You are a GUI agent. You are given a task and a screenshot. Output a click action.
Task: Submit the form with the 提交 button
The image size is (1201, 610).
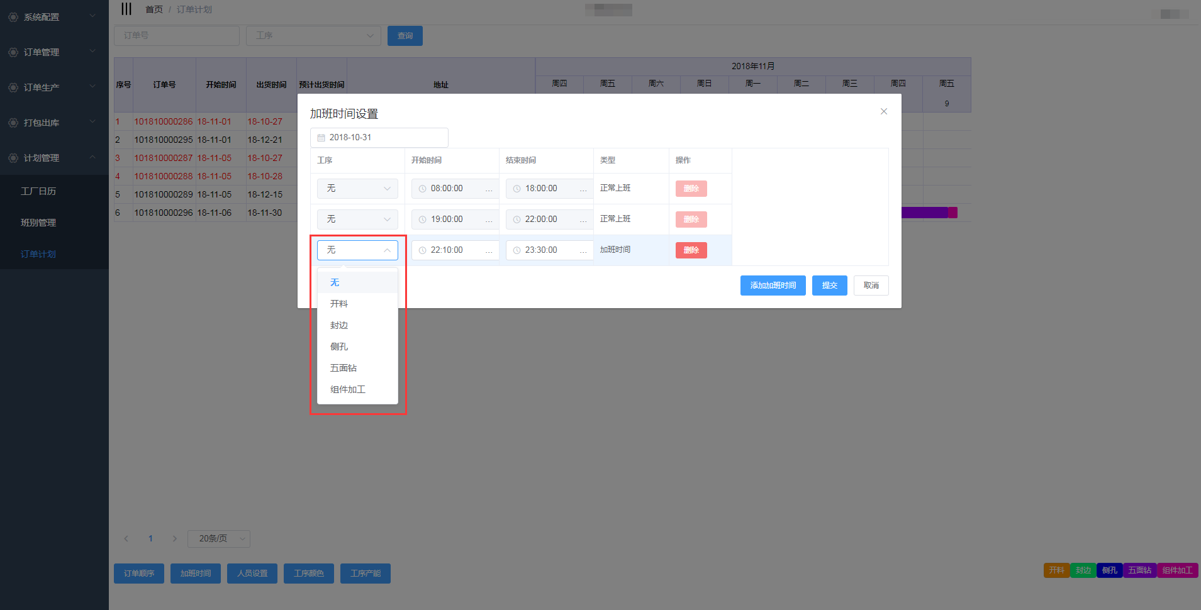point(829,286)
